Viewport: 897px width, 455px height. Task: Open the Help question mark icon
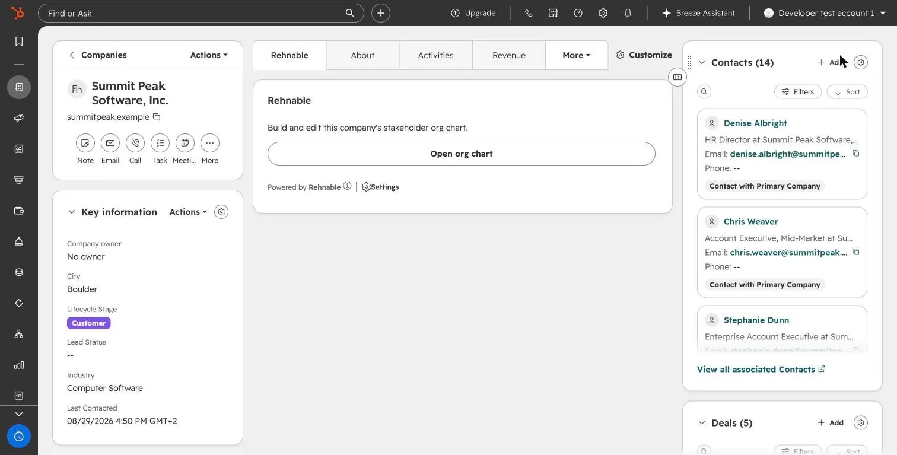[578, 13]
